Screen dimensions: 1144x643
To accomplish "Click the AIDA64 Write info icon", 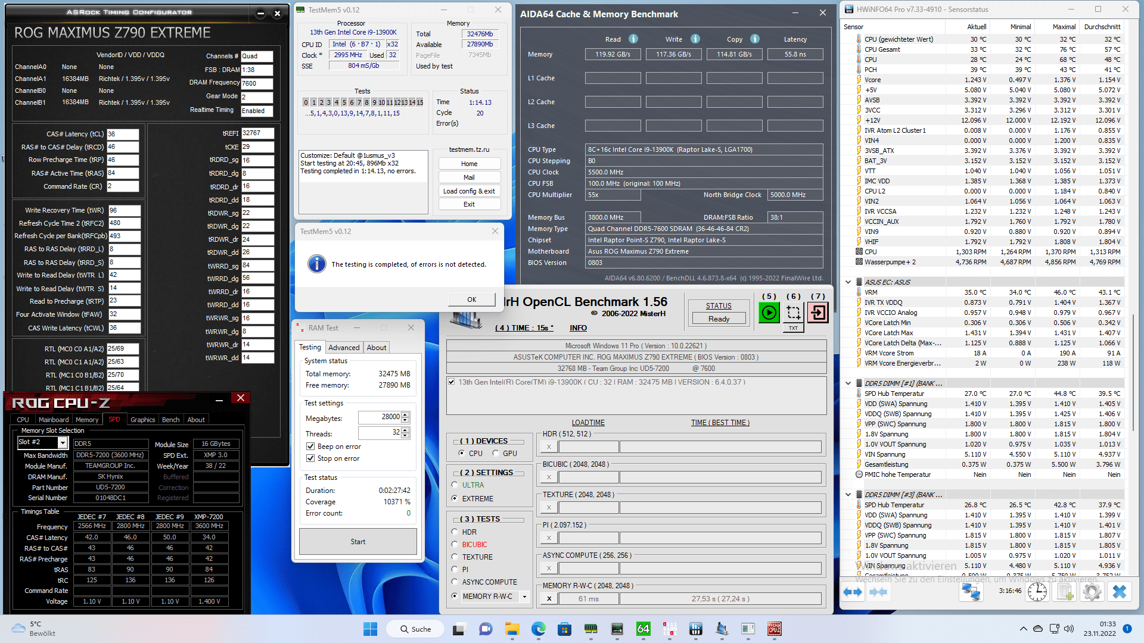I will tap(695, 39).
